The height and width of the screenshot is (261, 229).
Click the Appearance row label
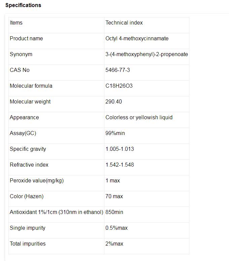coord(24,118)
